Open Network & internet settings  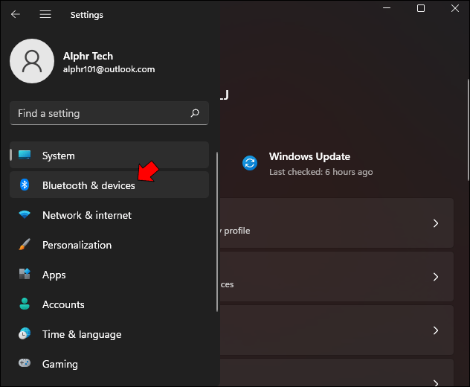[109, 215]
